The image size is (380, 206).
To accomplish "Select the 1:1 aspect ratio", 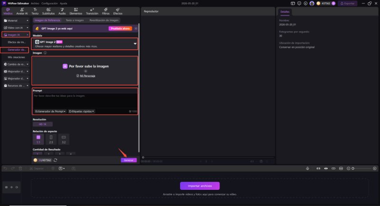I will [x=38, y=139].
